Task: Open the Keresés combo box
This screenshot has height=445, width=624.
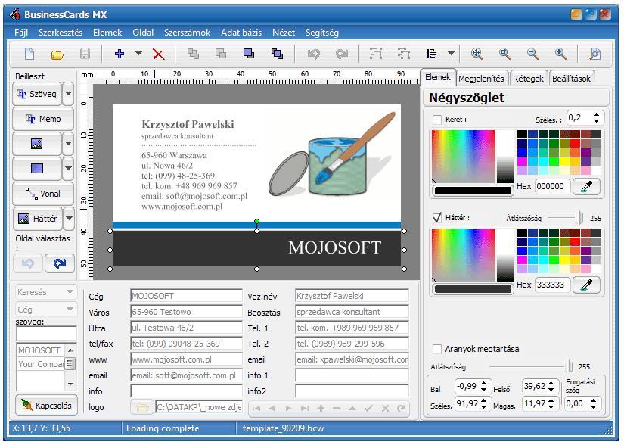Action: [x=45, y=292]
